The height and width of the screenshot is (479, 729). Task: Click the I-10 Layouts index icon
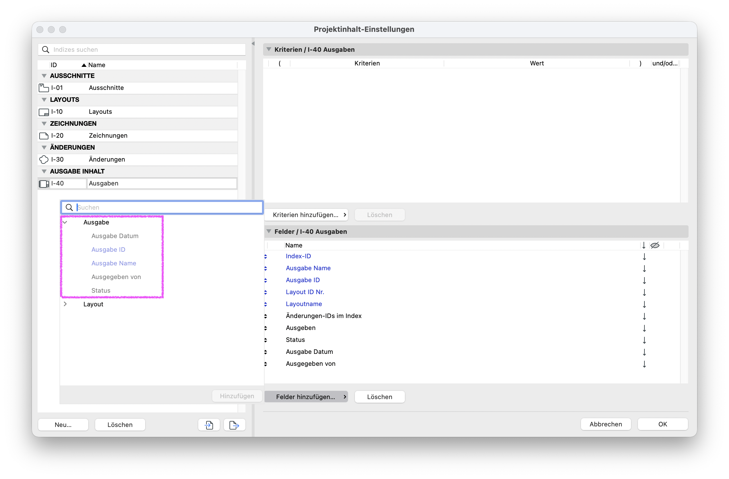pos(44,112)
